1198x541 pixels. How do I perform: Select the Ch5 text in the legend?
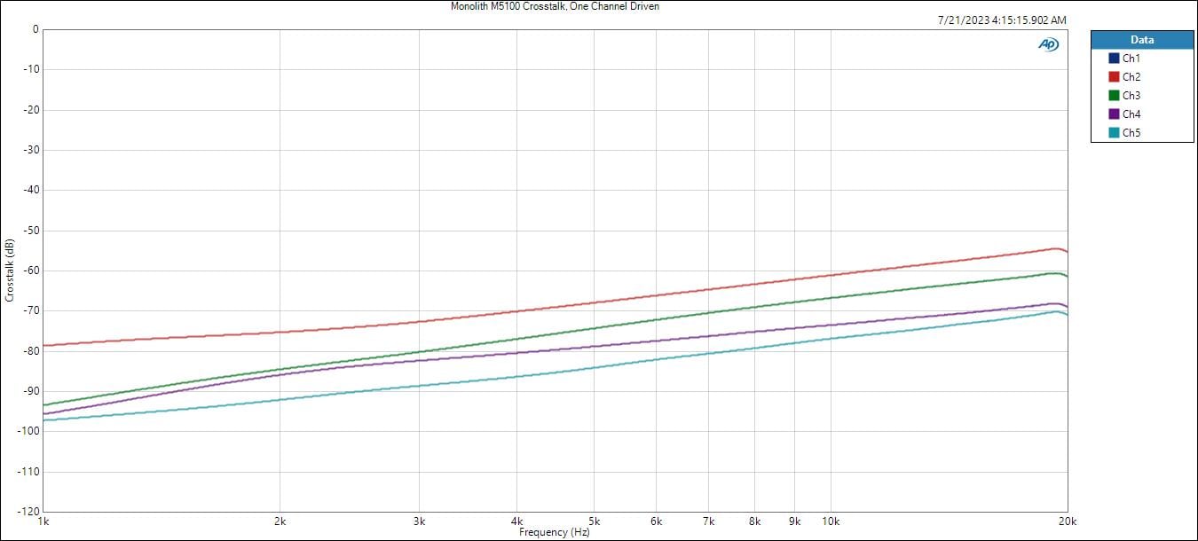click(1131, 133)
